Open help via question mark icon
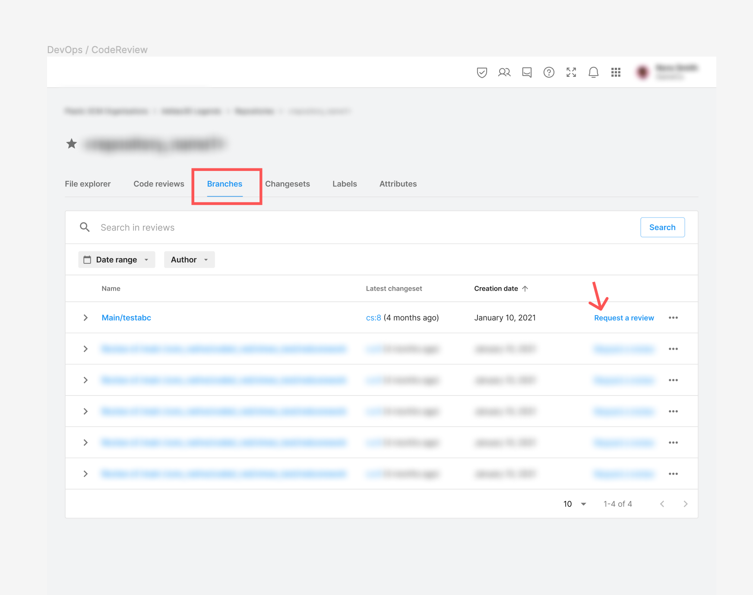This screenshot has width=753, height=595. click(549, 73)
